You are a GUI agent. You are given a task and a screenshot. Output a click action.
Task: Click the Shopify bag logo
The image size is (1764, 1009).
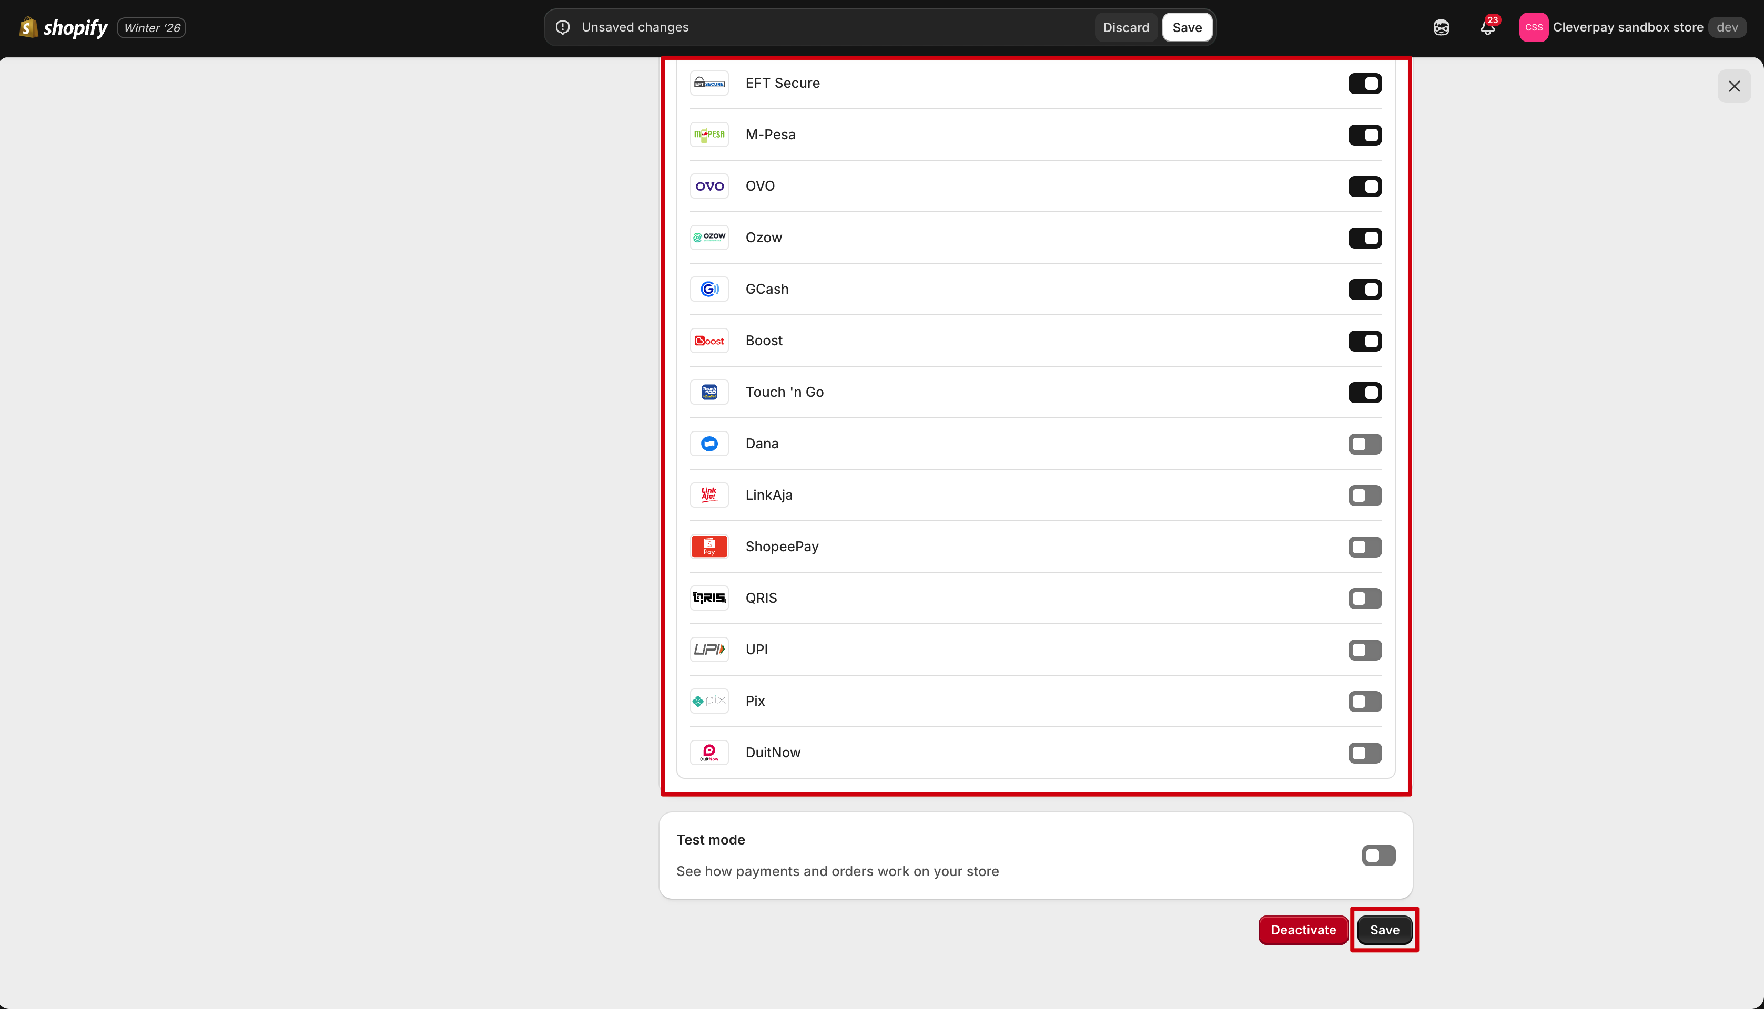[28, 27]
